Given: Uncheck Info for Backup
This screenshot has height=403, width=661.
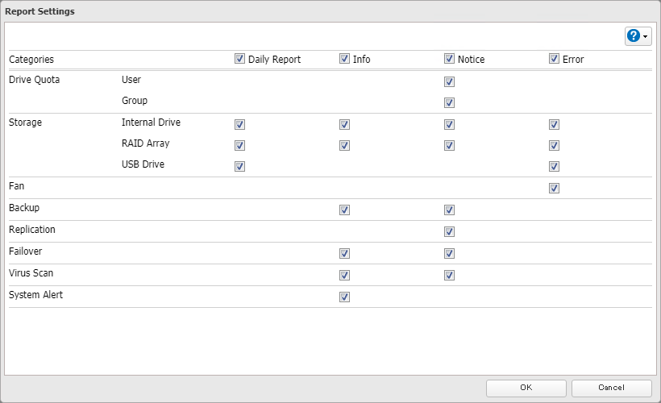Looking at the screenshot, I should [344, 210].
